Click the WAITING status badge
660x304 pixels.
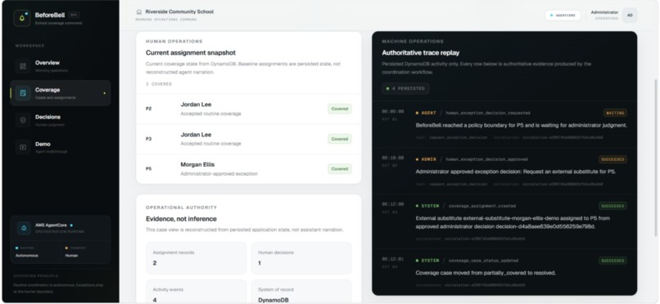[x=615, y=113]
